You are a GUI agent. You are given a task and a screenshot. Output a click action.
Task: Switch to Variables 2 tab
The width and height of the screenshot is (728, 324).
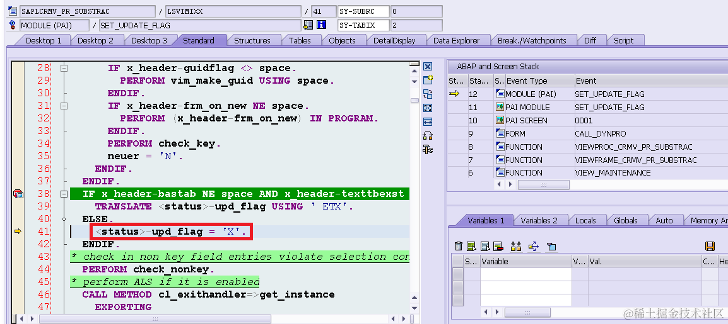click(539, 220)
